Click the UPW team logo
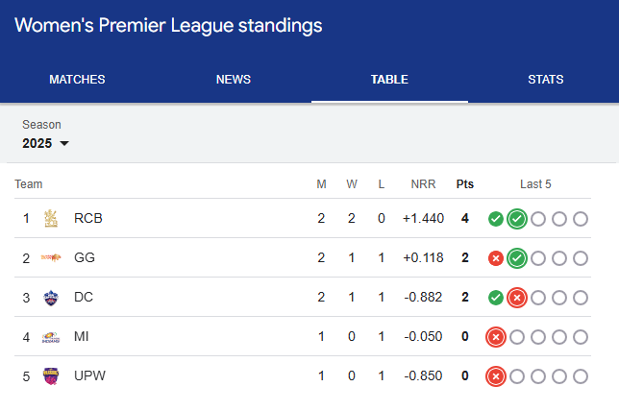The image size is (619, 411). pyautogui.click(x=51, y=375)
